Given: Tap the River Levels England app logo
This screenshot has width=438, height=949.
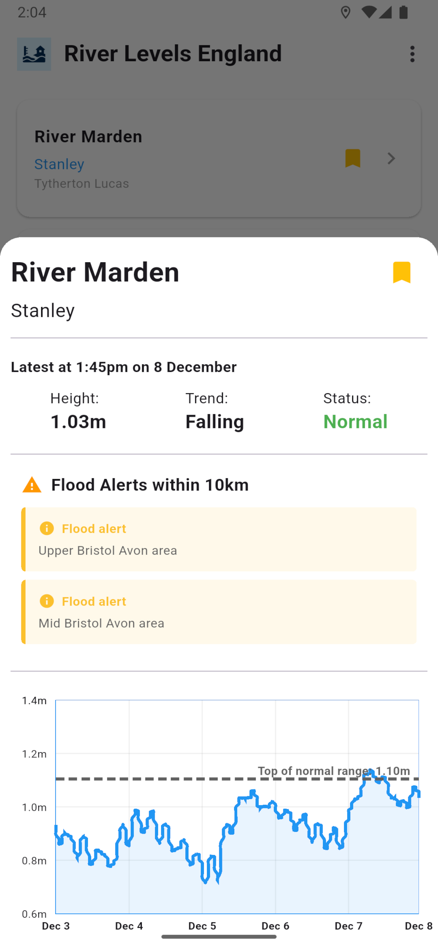Looking at the screenshot, I should [x=34, y=54].
